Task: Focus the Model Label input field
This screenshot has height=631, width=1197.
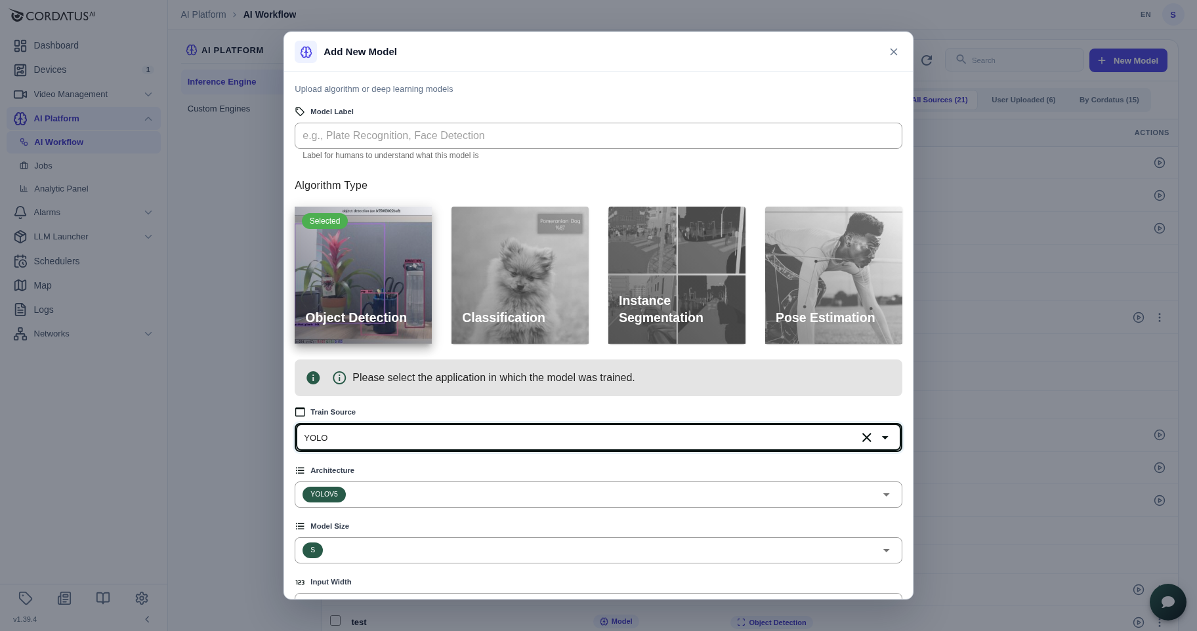Action: [598, 136]
